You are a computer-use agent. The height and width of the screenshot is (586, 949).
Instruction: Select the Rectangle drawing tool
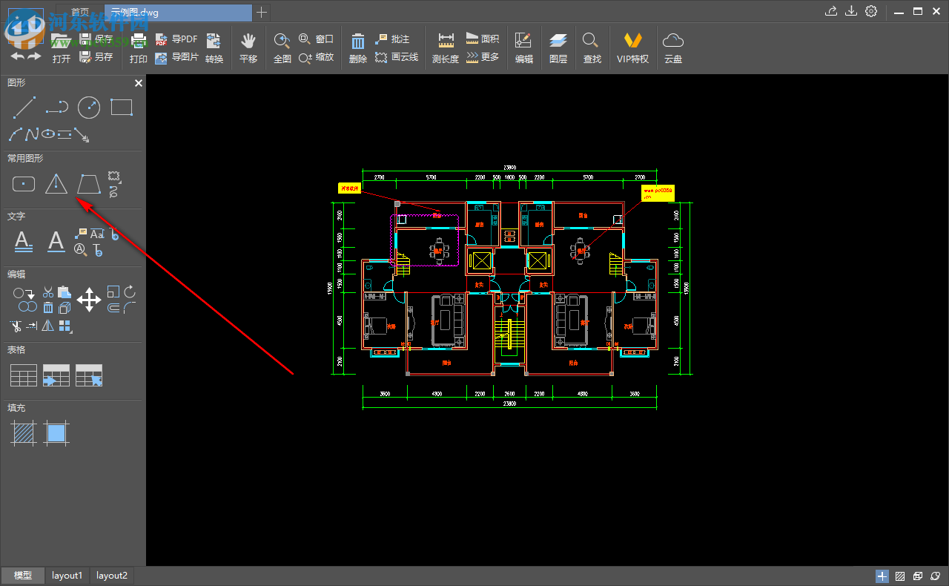click(x=120, y=108)
